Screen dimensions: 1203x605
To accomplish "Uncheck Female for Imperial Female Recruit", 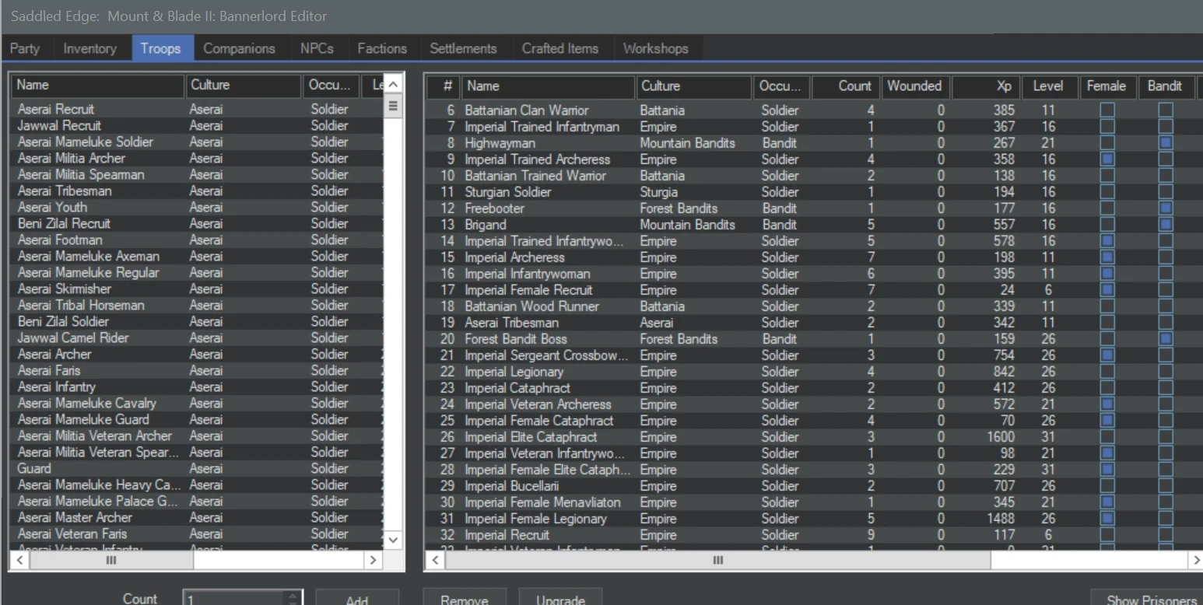I will 1107,290.
